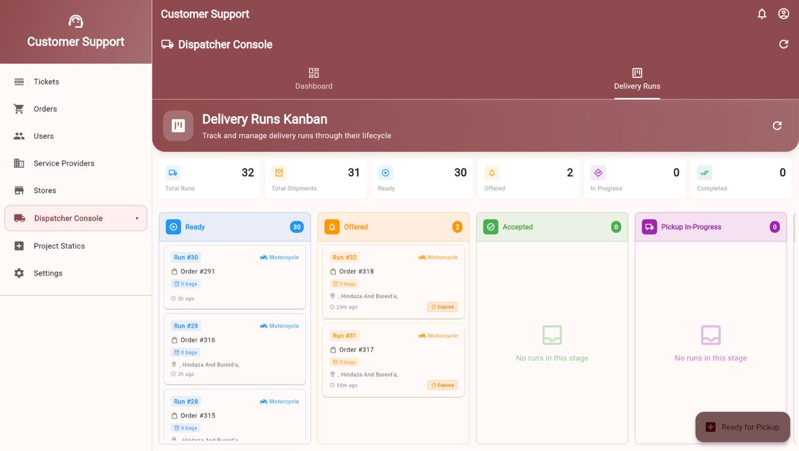
Task: Select the Delivery Runs tab
Action: pyautogui.click(x=637, y=79)
